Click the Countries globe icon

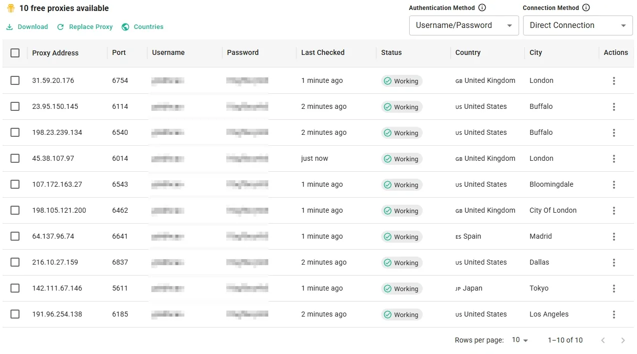point(125,27)
